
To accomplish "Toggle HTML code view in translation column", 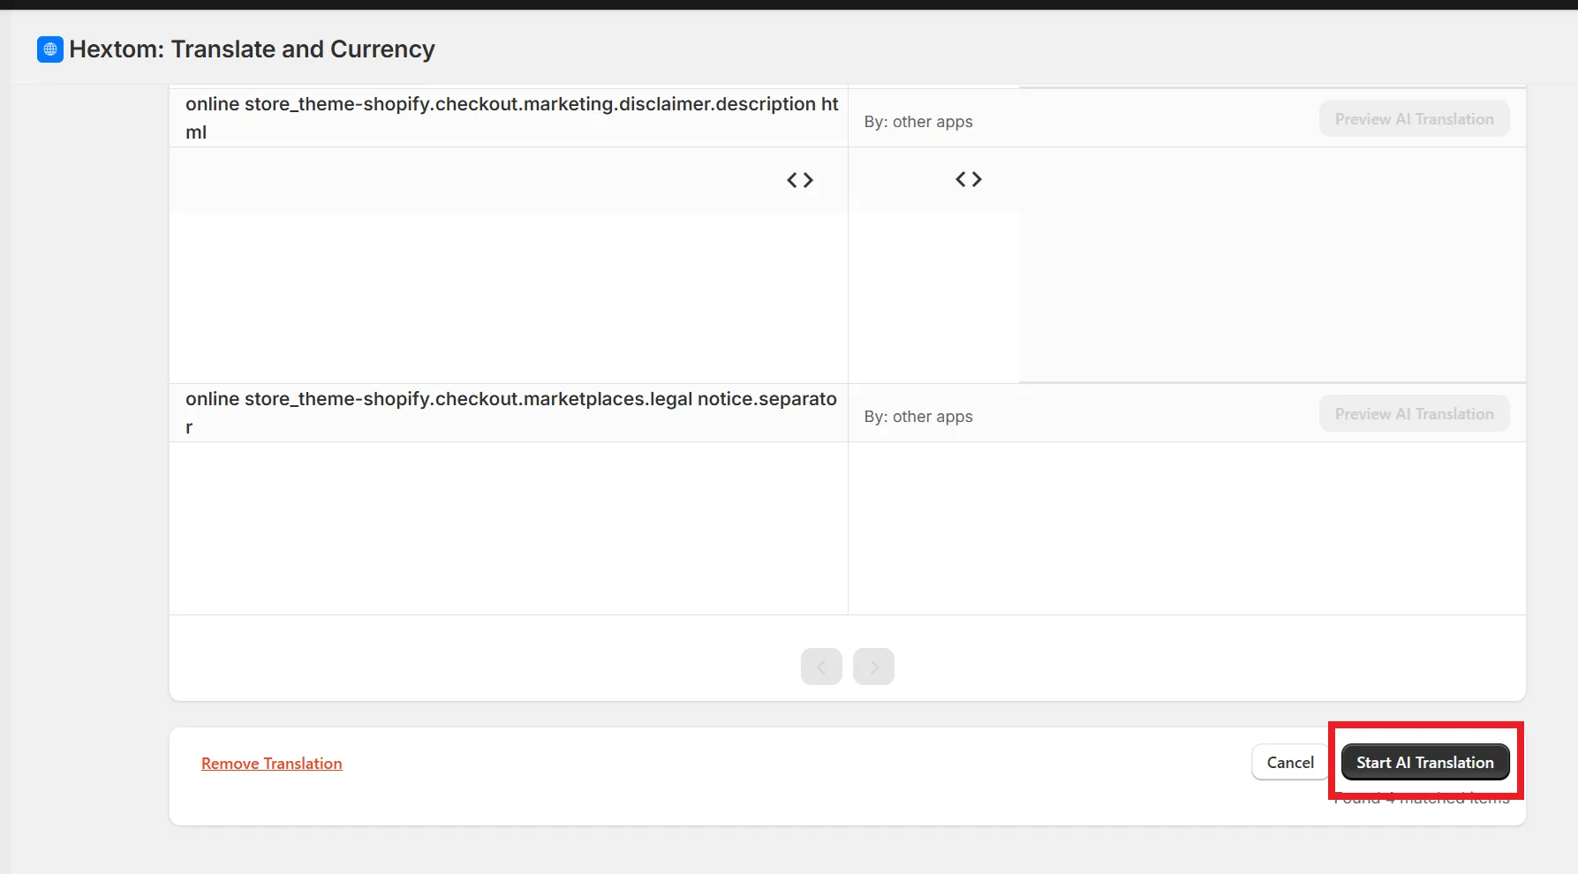I will [x=969, y=179].
